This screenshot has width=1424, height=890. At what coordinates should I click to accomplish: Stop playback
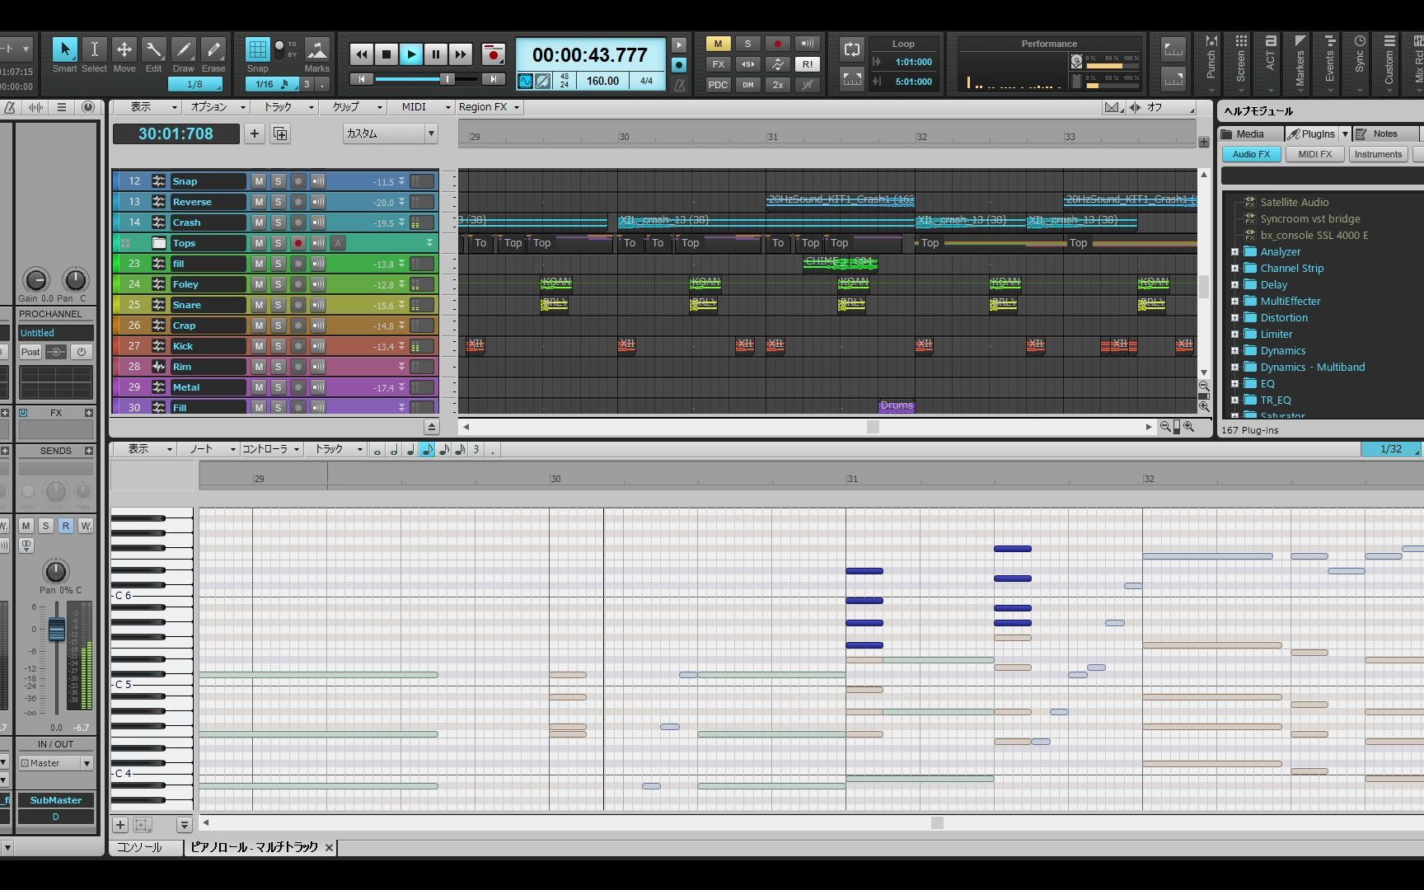point(386,54)
